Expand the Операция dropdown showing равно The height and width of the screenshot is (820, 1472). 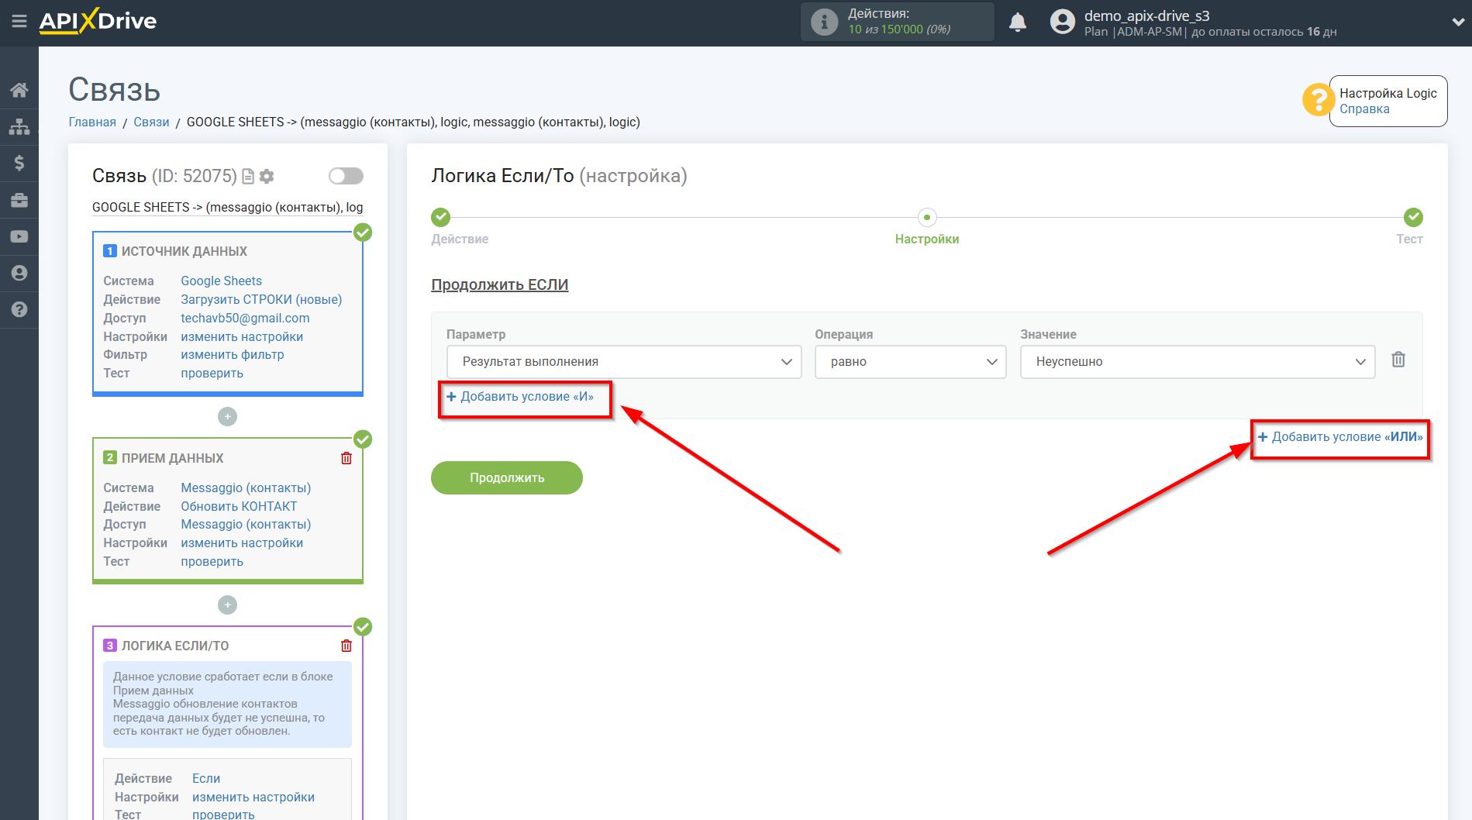click(910, 362)
